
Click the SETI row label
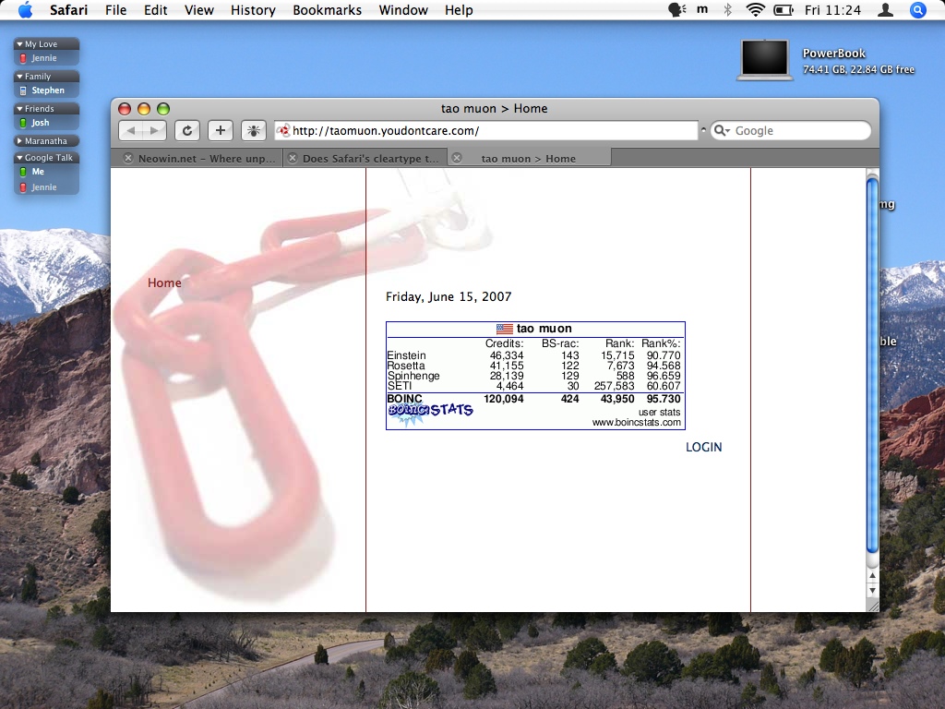pyautogui.click(x=399, y=386)
